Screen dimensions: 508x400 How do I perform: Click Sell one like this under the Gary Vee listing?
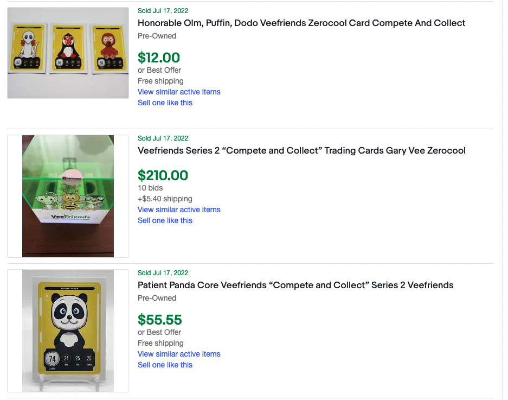165,220
